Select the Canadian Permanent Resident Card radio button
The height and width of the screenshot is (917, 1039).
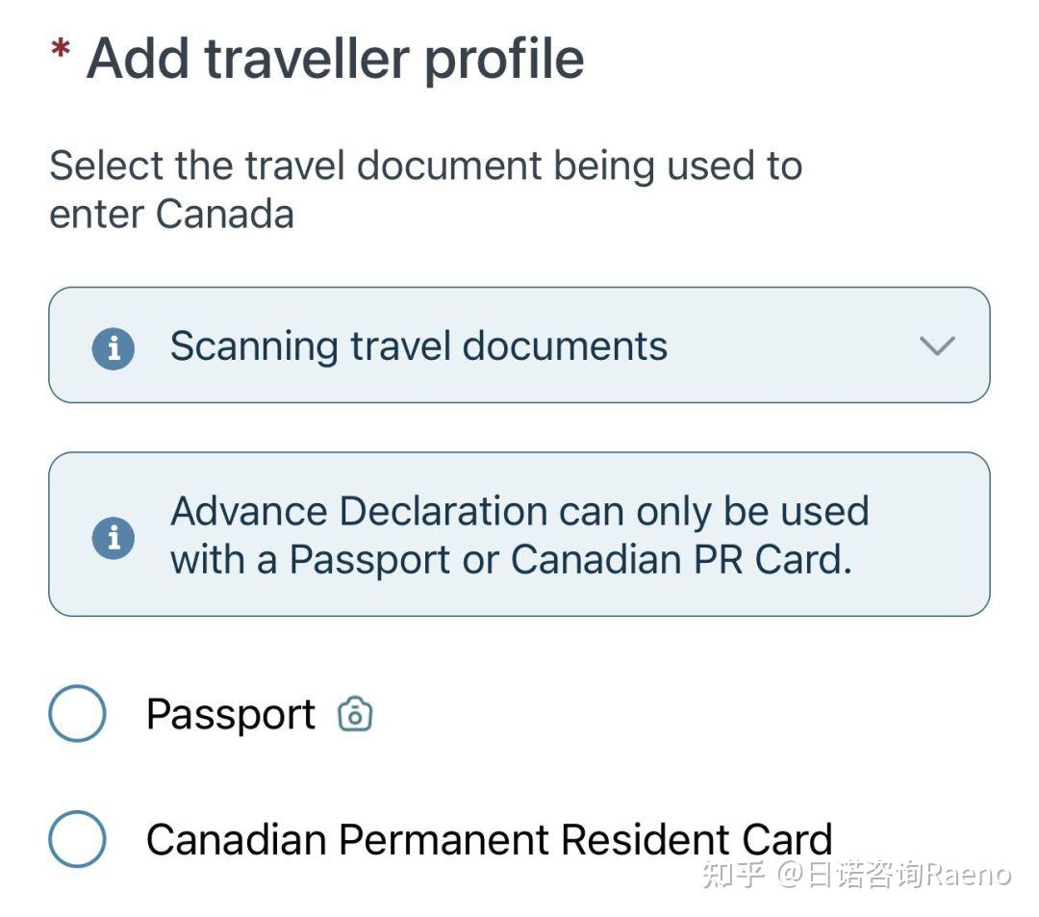click(77, 838)
